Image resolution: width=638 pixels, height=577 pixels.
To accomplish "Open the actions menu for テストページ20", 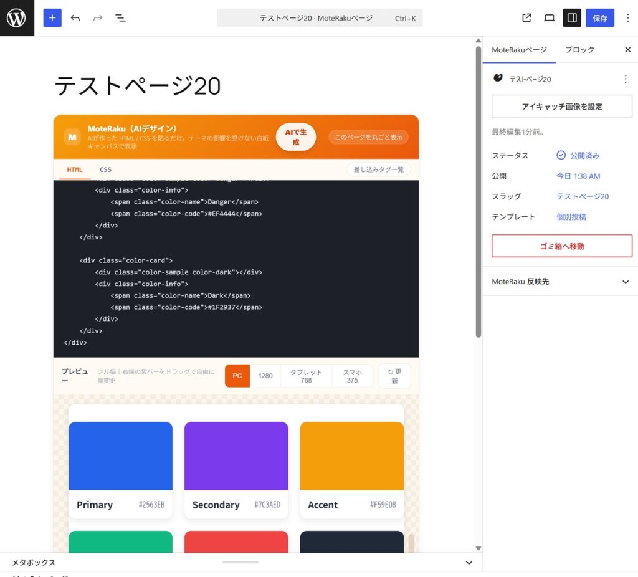I will pyautogui.click(x=626, y=79).
